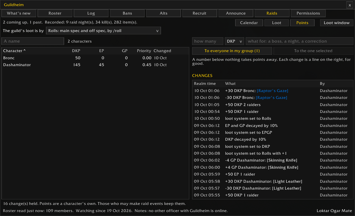This screenshot has height=216, width=355.
Task: Click the 'what for' reason field
Action: (299, 41)
